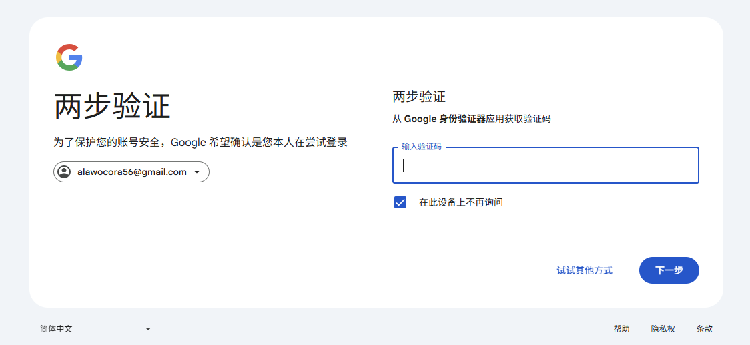Click the Google logo icon

coord(69,57)
